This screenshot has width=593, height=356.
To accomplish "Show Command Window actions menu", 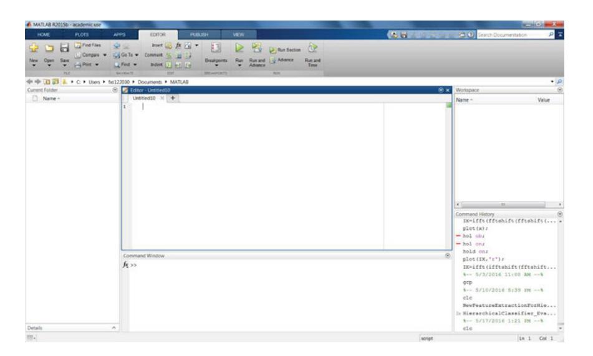I will pyautogui.click(x=447, y=256).
